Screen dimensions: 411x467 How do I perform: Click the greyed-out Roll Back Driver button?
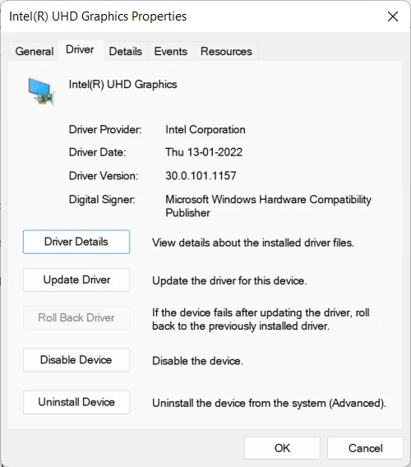tap(76, 318)
